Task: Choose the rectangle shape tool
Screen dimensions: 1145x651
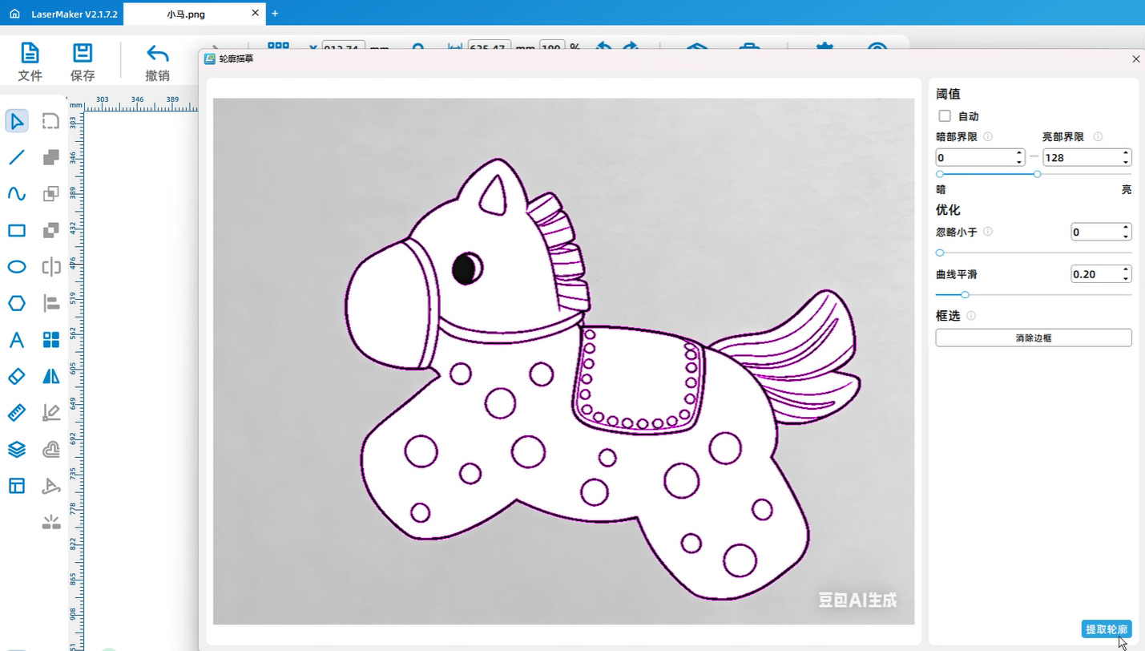Action: tap(17, 231)
